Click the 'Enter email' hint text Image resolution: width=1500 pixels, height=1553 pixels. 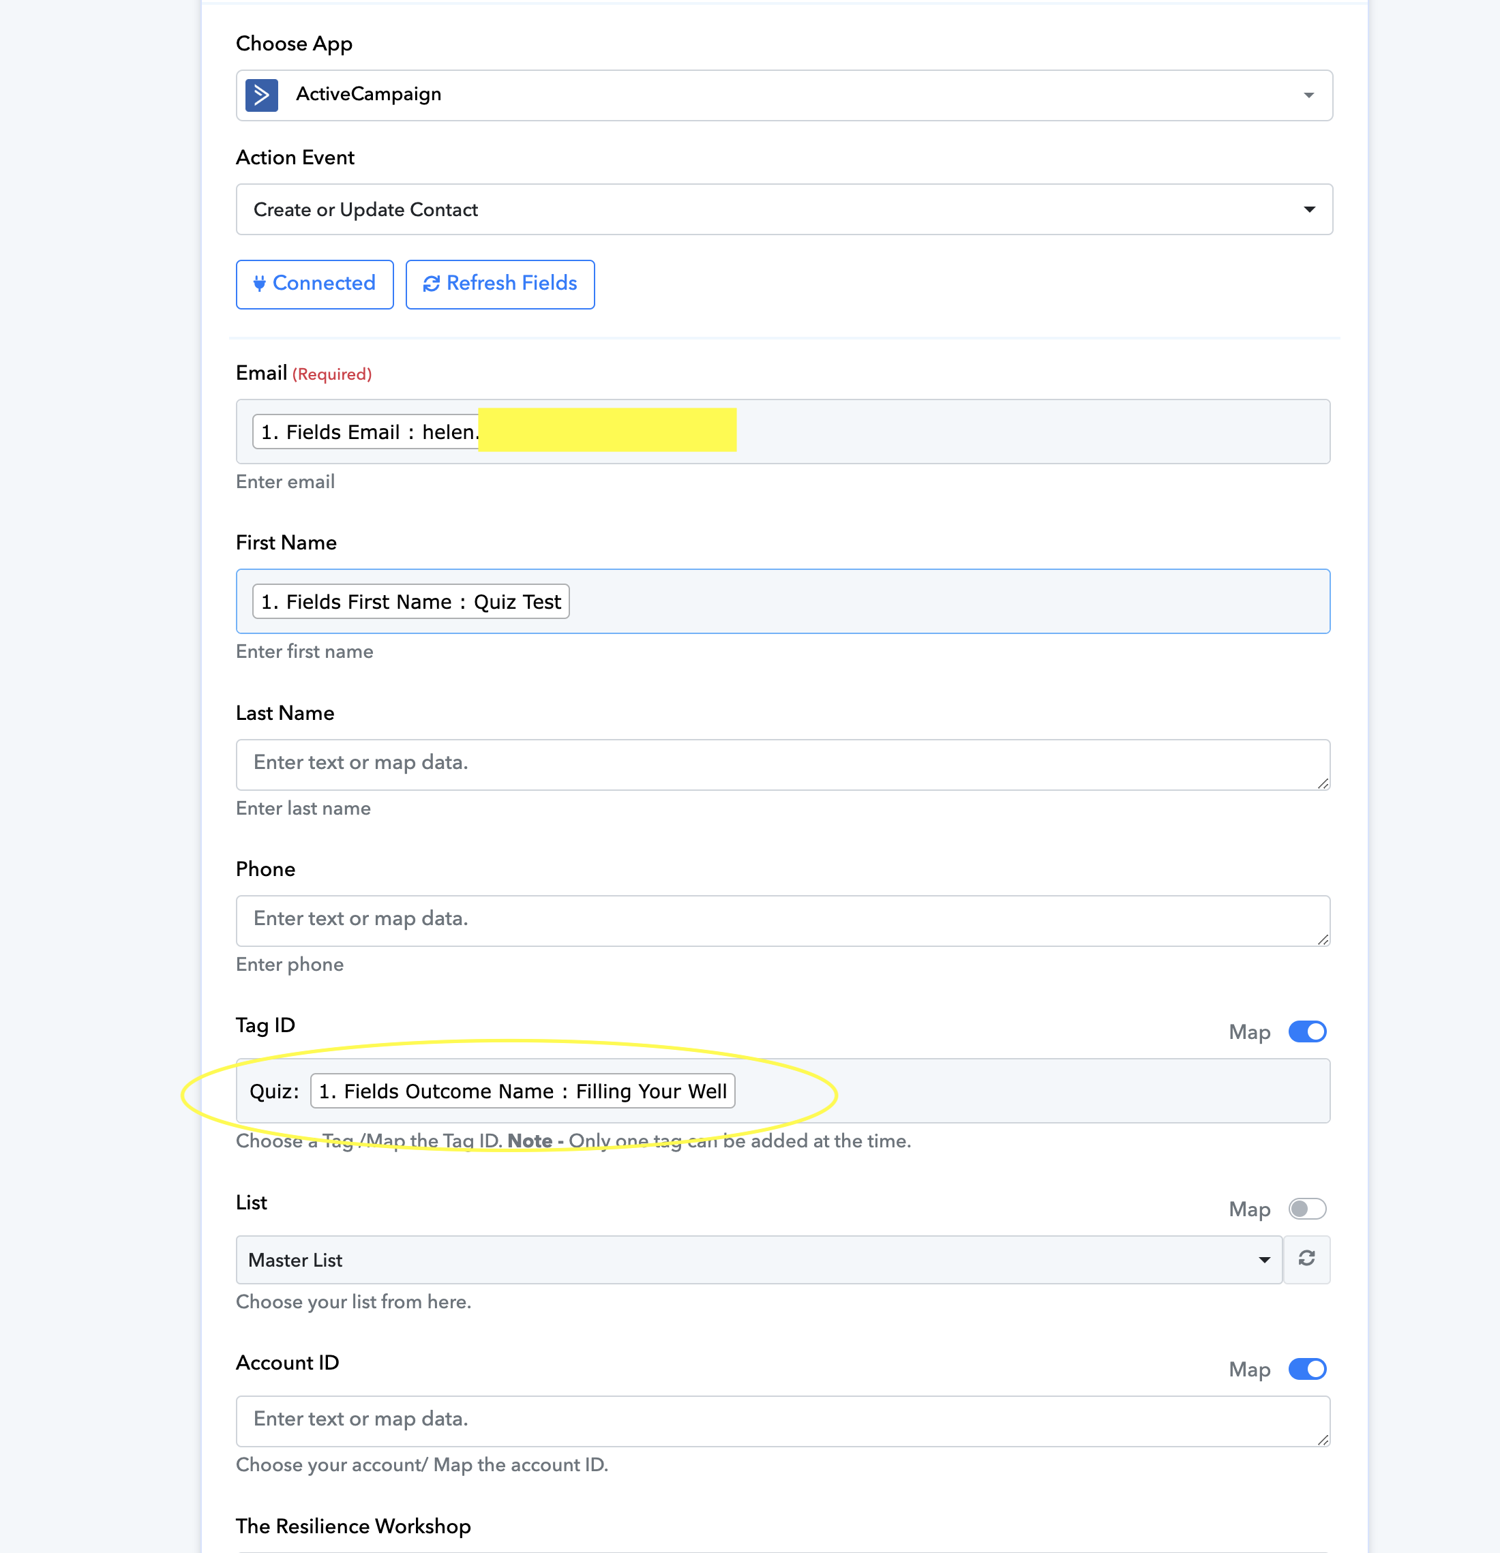285,482
